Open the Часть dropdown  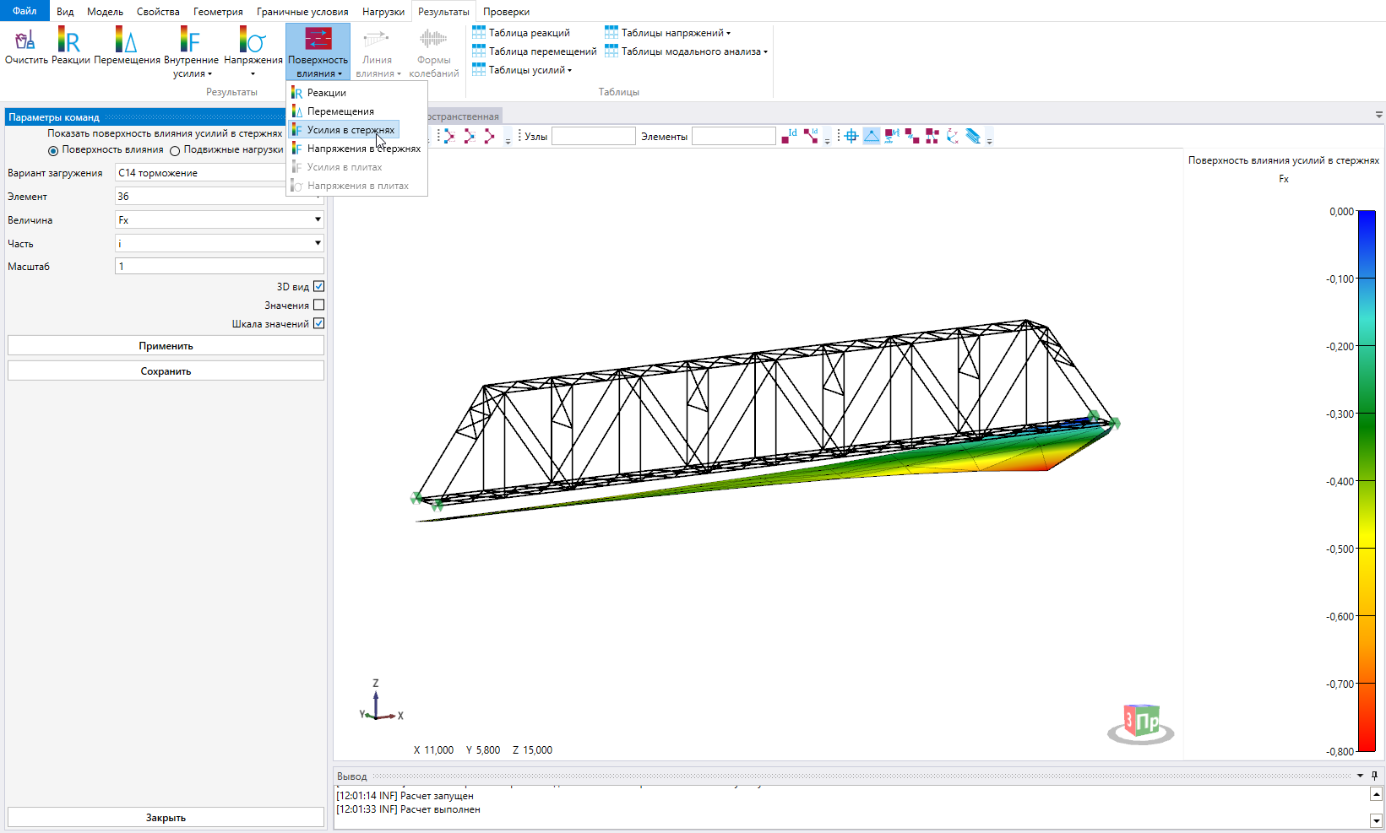tap(220, 243)
